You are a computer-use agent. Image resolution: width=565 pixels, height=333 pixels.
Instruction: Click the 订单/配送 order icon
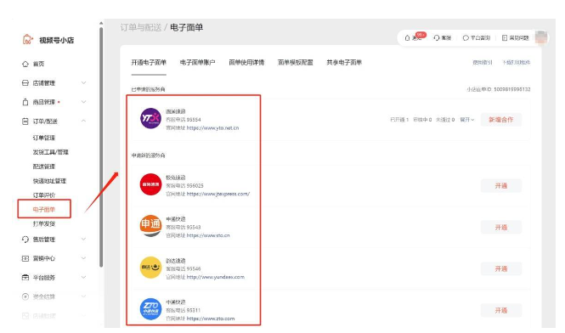click(x=25, y=121)
